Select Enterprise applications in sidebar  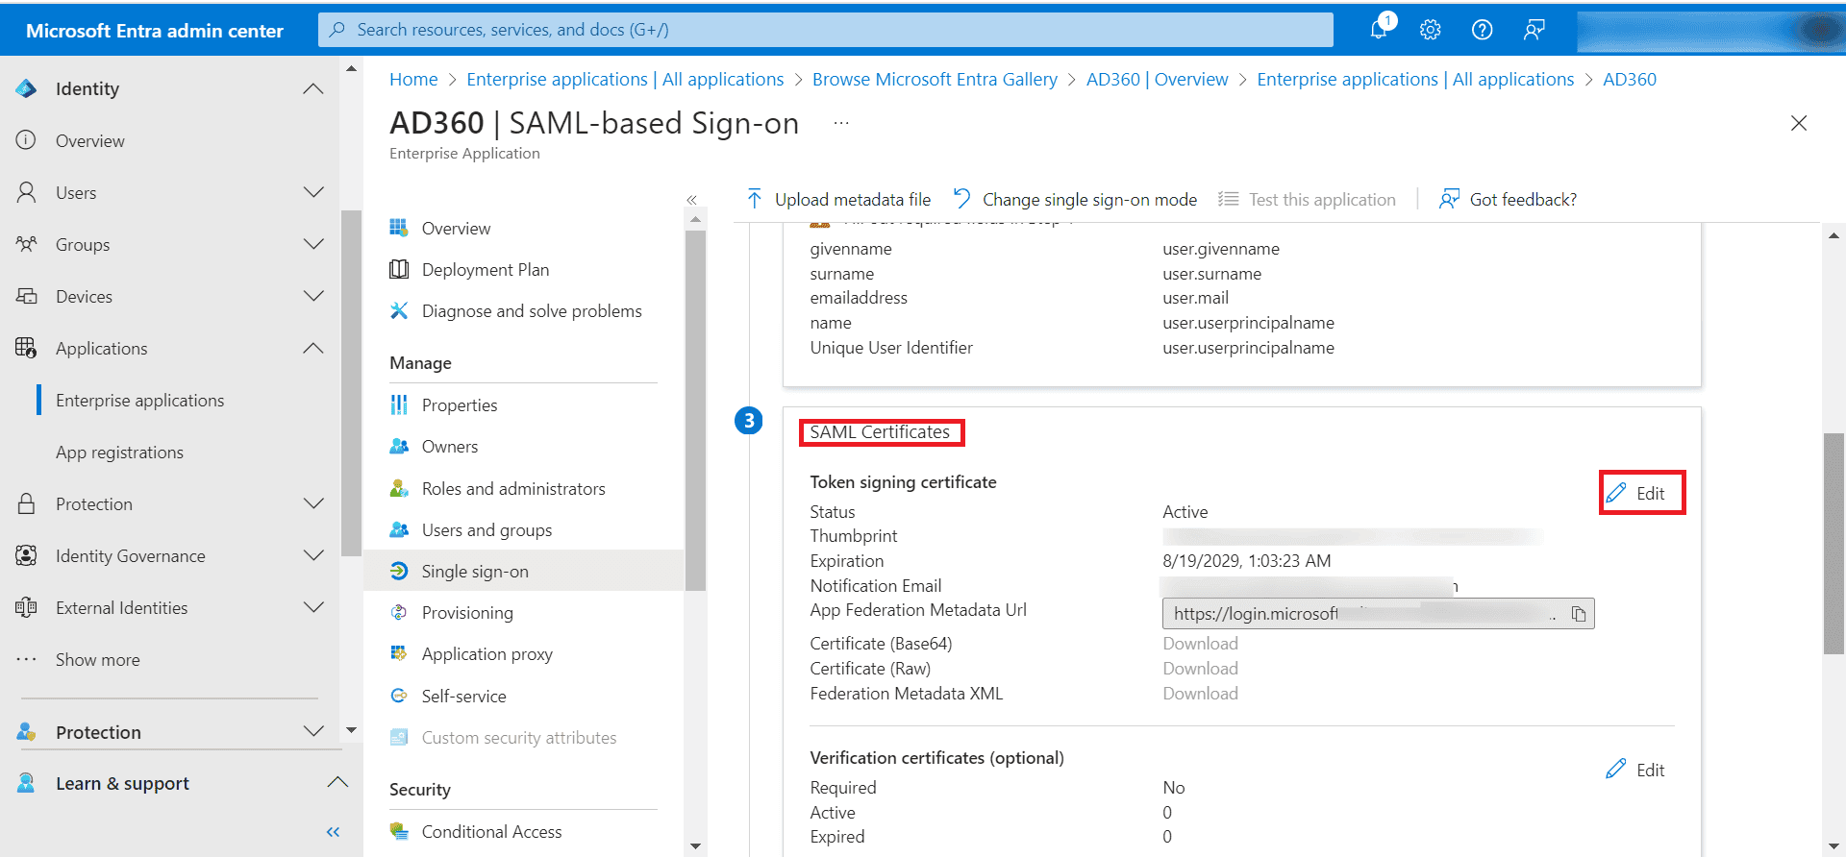(139, 401)
